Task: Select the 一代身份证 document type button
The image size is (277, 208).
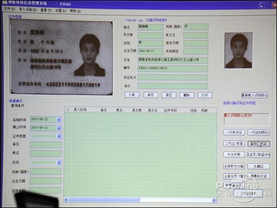Action: pos(234,132)
